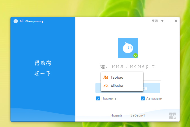The image size is (190, 127).
Task: Open the 反馈 feedback link
Action: tap(155, 21)
